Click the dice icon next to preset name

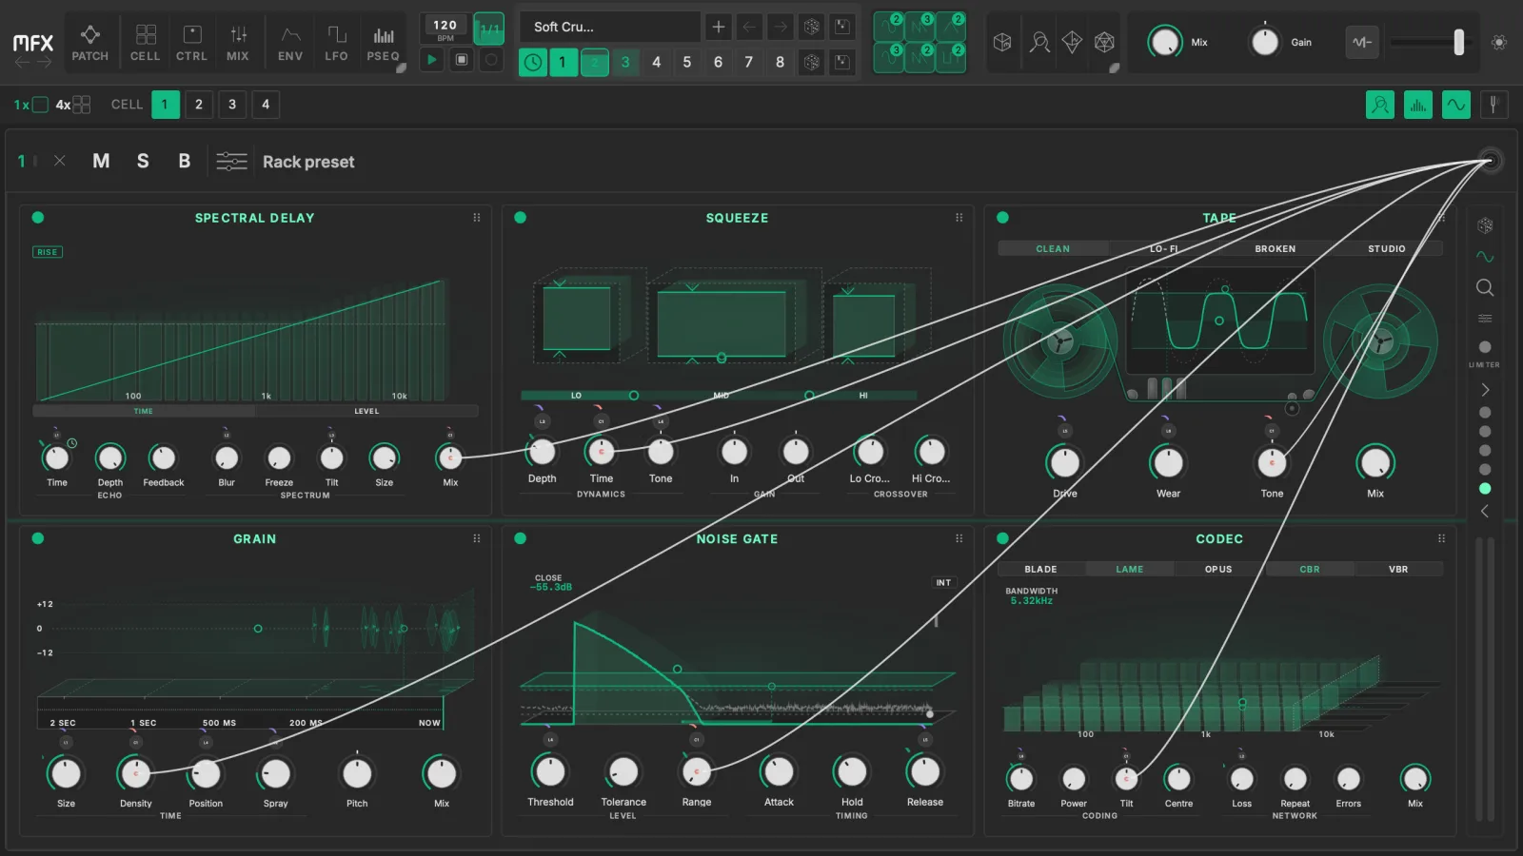click(812, 27)
